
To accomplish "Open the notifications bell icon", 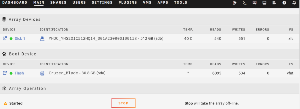I will click(x=294, y=3).
